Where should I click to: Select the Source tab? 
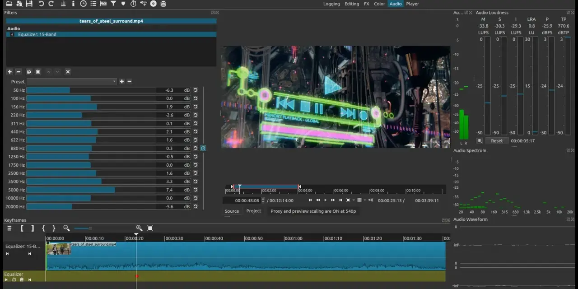click(x=232, y=211)
